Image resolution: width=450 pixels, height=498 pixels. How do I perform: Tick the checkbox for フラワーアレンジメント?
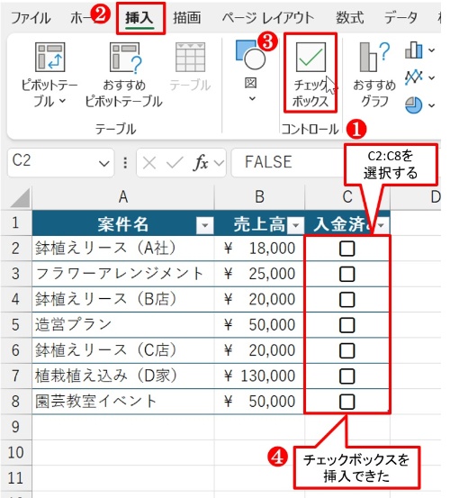[x=346, y=274]
